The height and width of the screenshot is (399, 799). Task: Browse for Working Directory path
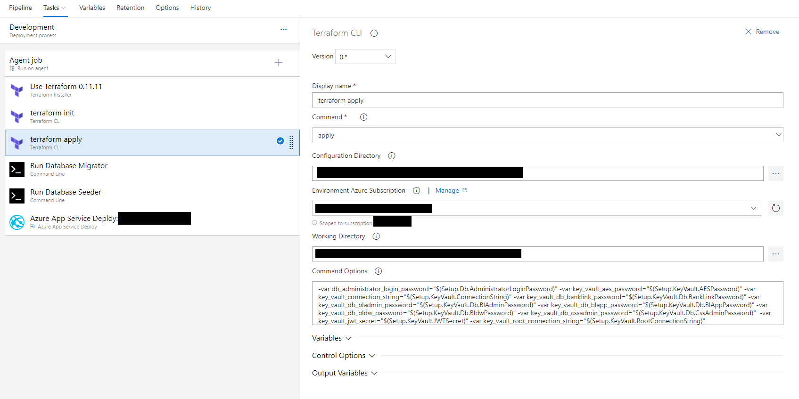(775, 254)
